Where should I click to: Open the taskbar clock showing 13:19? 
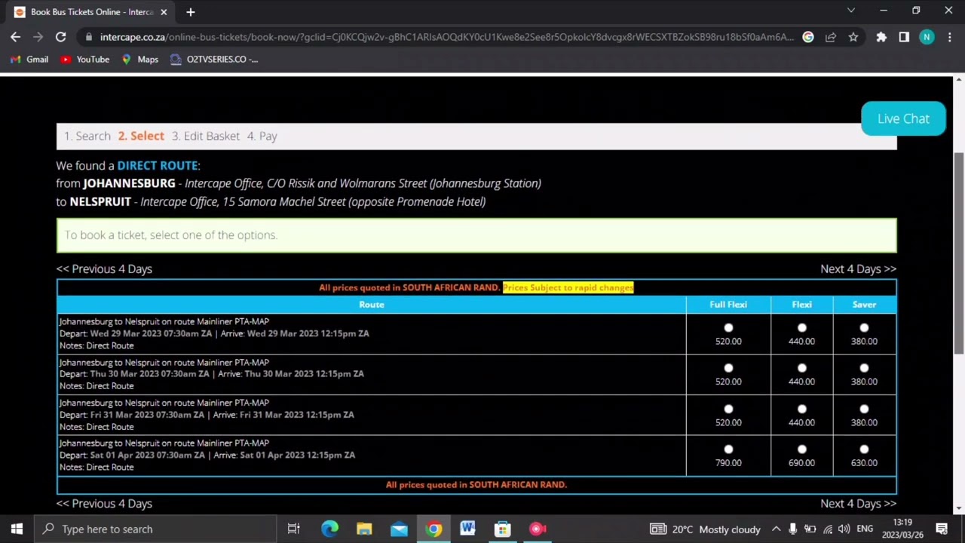pyautogui.click(x=902, y=529)
